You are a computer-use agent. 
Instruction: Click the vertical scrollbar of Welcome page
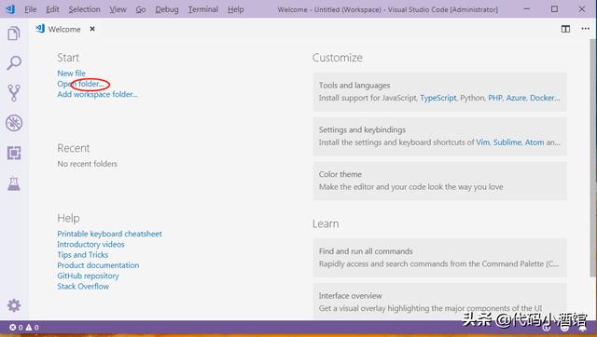[x=593, y=157]
